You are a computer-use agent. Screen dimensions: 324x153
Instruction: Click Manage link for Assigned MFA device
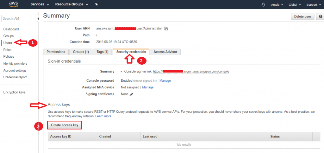click(x=148, y=87)
